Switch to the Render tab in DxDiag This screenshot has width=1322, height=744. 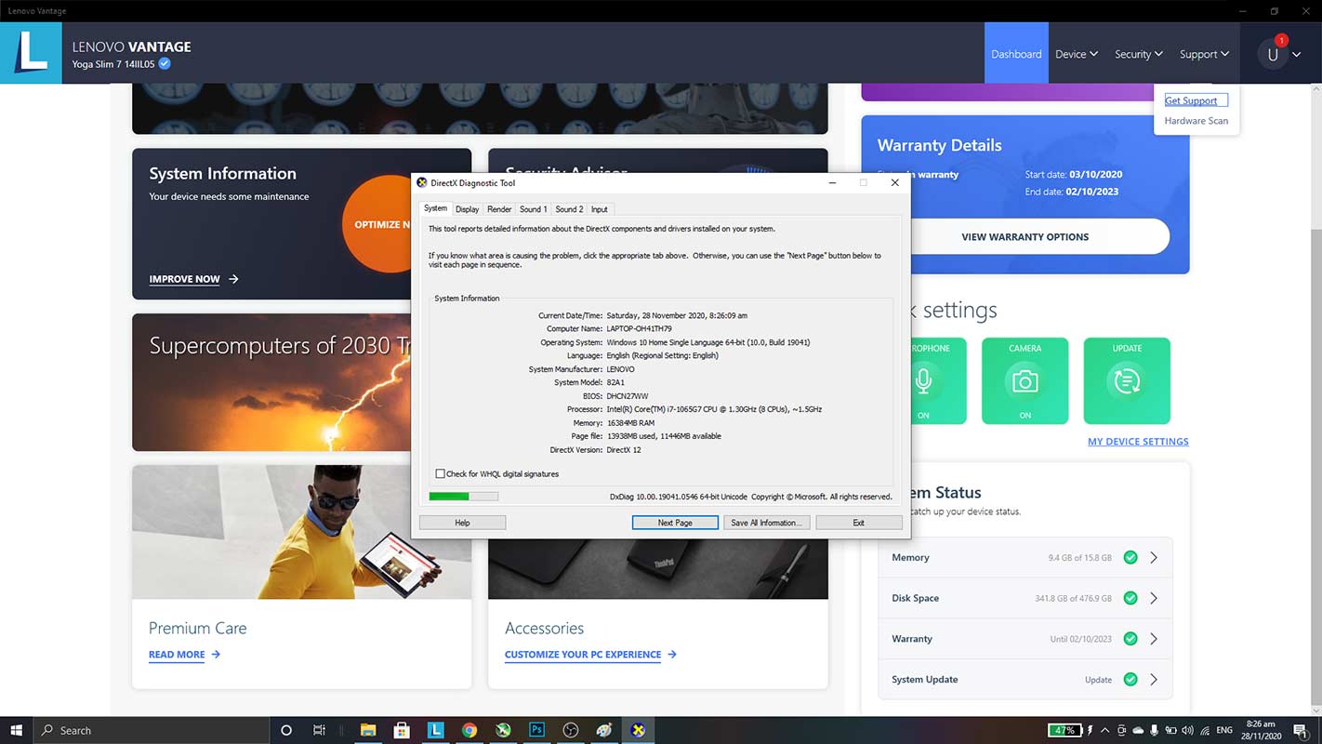pos(499,209)
